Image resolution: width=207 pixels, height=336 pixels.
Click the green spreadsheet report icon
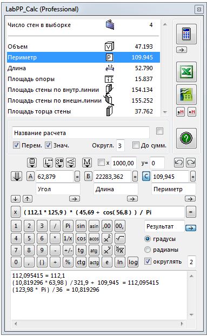[186, 95]
